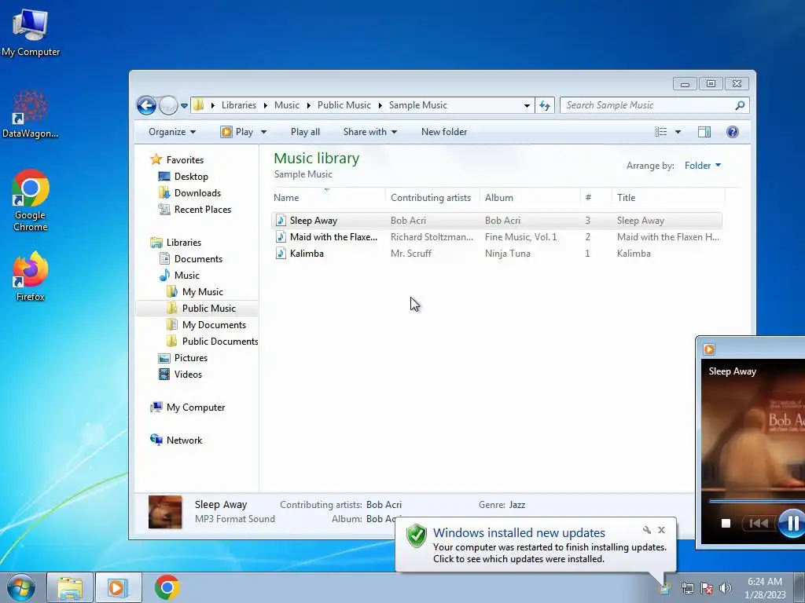Image resolution: width=805 pixels, height=603 pixels.
Task: Stop playback in Media Player
Action: 726,524
